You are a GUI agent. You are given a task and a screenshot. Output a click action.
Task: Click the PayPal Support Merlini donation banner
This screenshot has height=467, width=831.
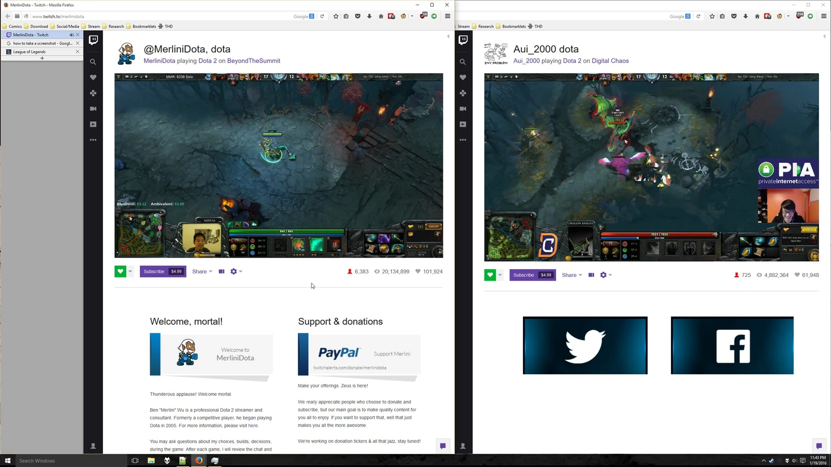[x=359, y=354]
